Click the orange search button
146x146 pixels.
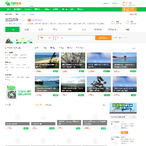pos(103,38)
